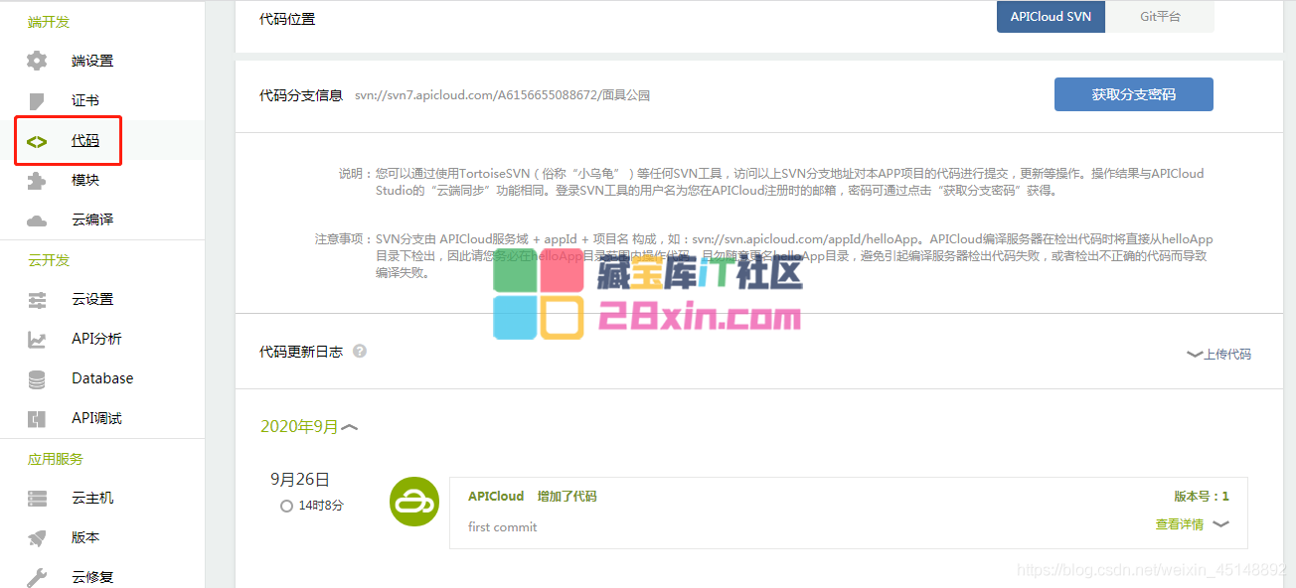Image resolution: width=1296 pixels, height=588 pixels.
Task: Click the Database cylinder icon
Action: click(x=37, y=378)
